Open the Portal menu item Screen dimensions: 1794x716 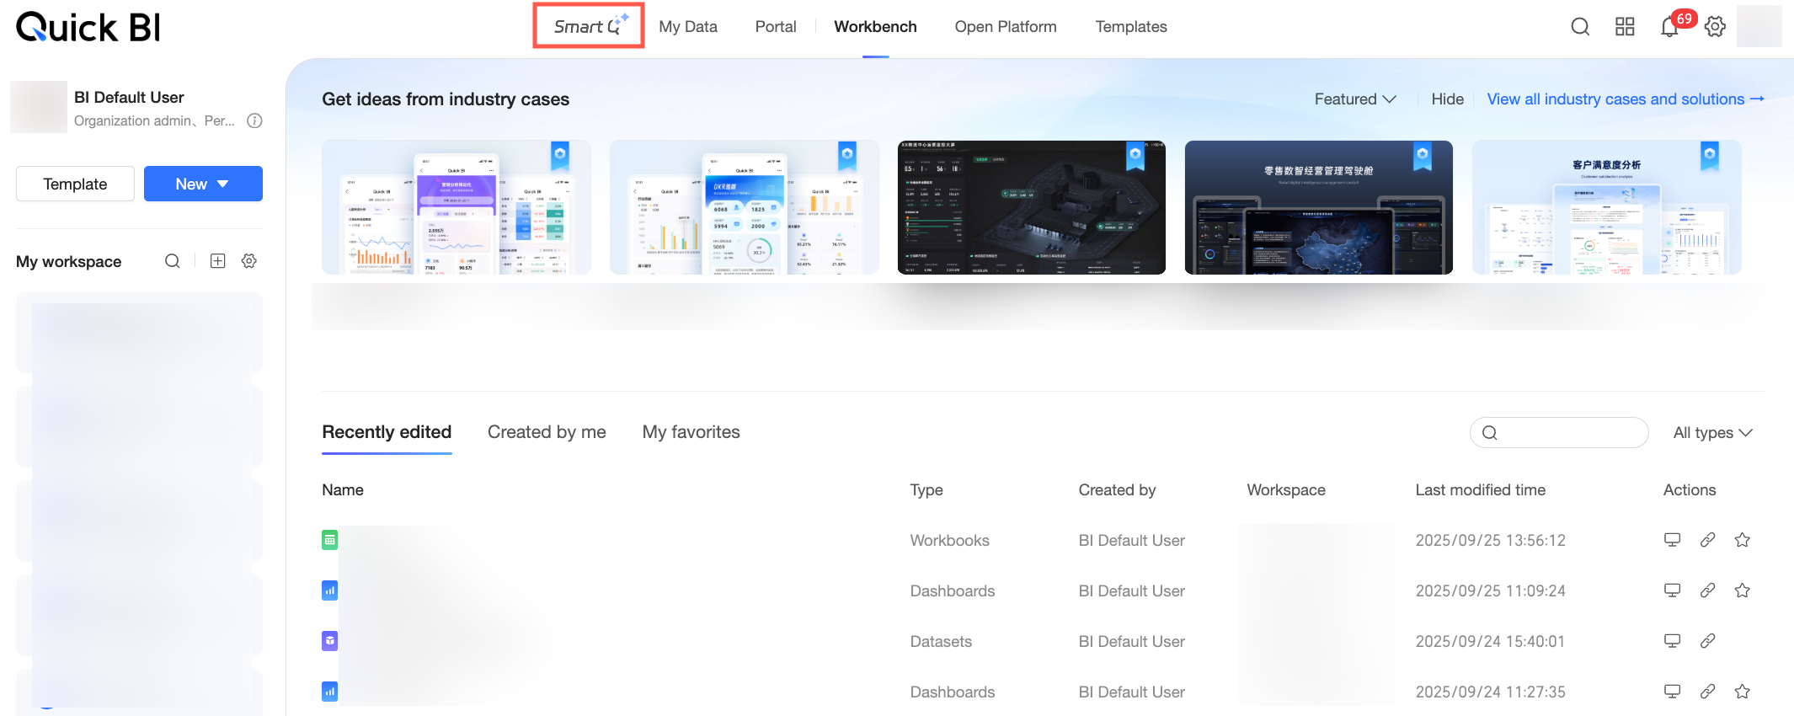click(x=776, y=26)
